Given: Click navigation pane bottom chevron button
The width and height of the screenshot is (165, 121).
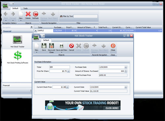Looking at the screenshot, I should [31, 91].
